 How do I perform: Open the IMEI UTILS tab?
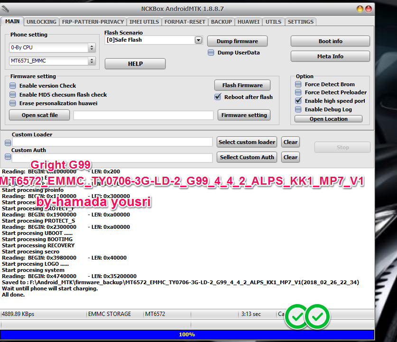point(144,22)
